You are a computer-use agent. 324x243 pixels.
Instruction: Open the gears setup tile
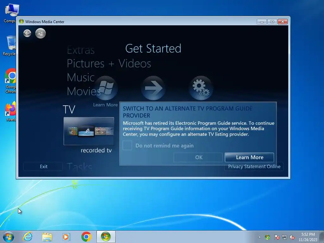click(x=201, y=88)
